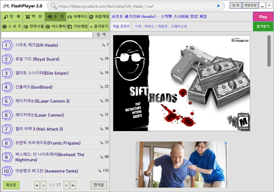Sort list by 인기순 popularity

click(99, 185)
